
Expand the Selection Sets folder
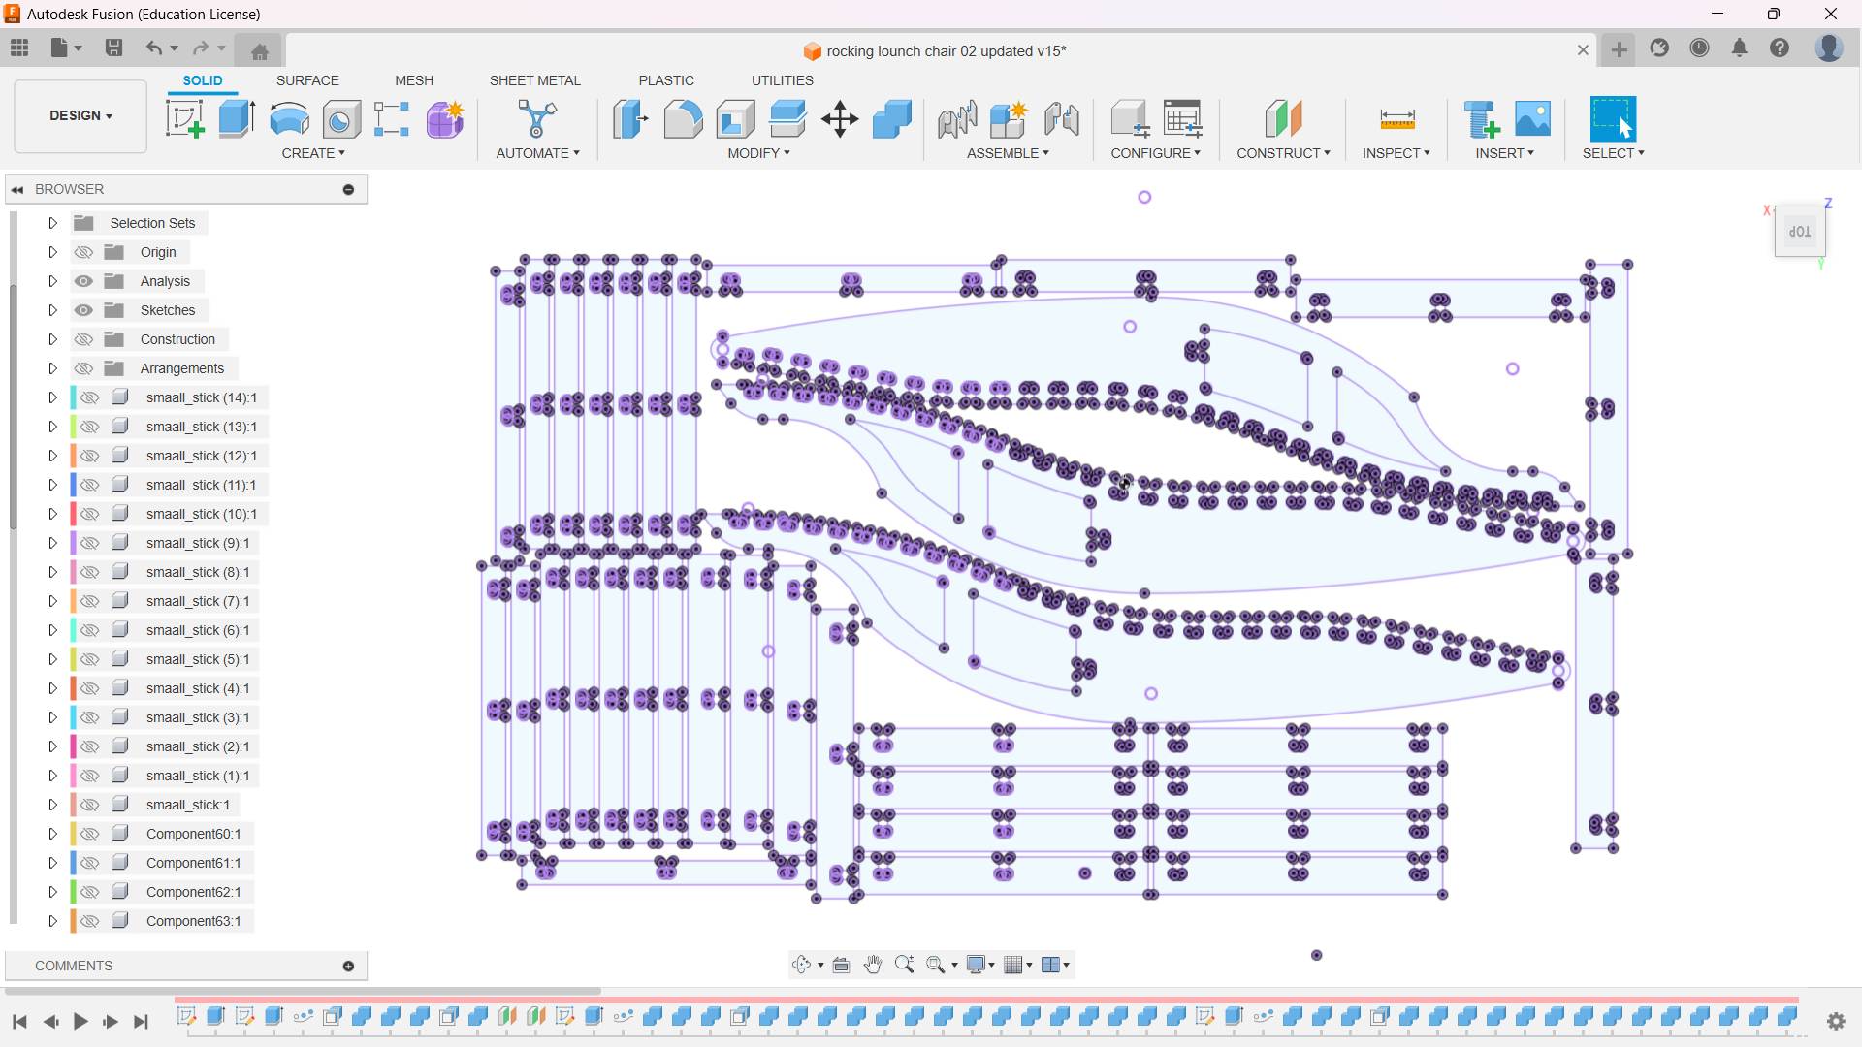(53, 223)
